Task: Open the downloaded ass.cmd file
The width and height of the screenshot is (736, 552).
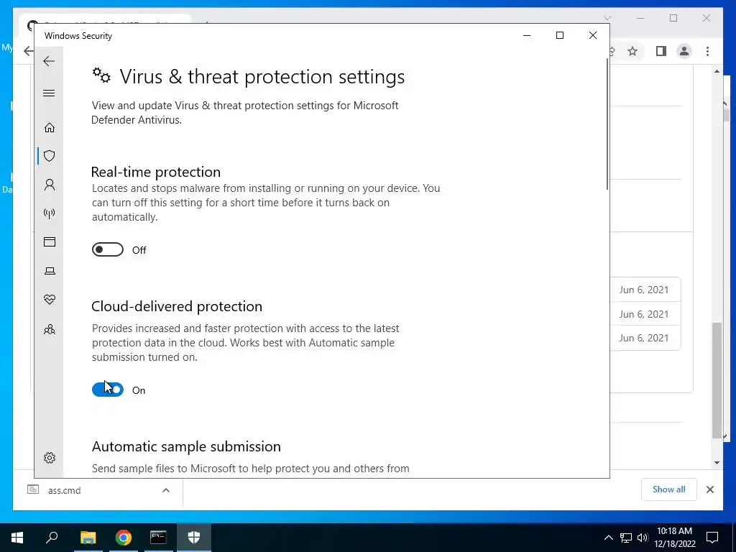Action: click(x=64, y=490)
